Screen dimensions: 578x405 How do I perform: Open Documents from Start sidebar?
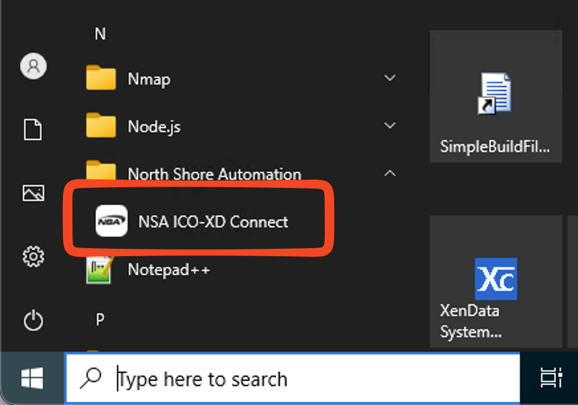pos(32,130)
